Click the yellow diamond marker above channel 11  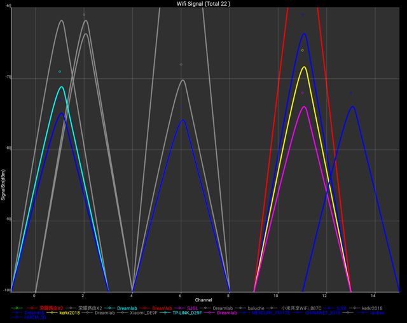[x=302, y=50]
